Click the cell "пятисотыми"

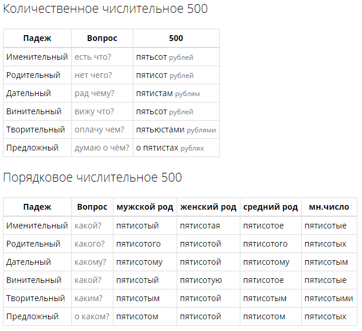[329, 298]
